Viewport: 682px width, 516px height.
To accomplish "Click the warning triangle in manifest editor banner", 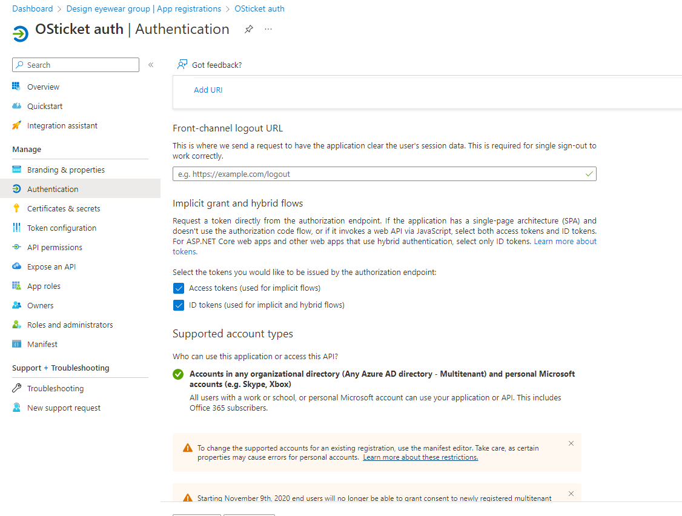I will coord(188,448).
